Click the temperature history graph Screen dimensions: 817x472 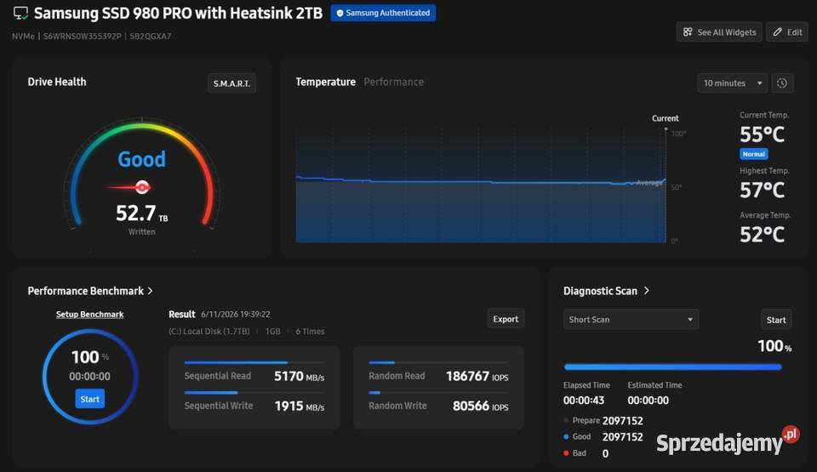click(x=480, y=185)
